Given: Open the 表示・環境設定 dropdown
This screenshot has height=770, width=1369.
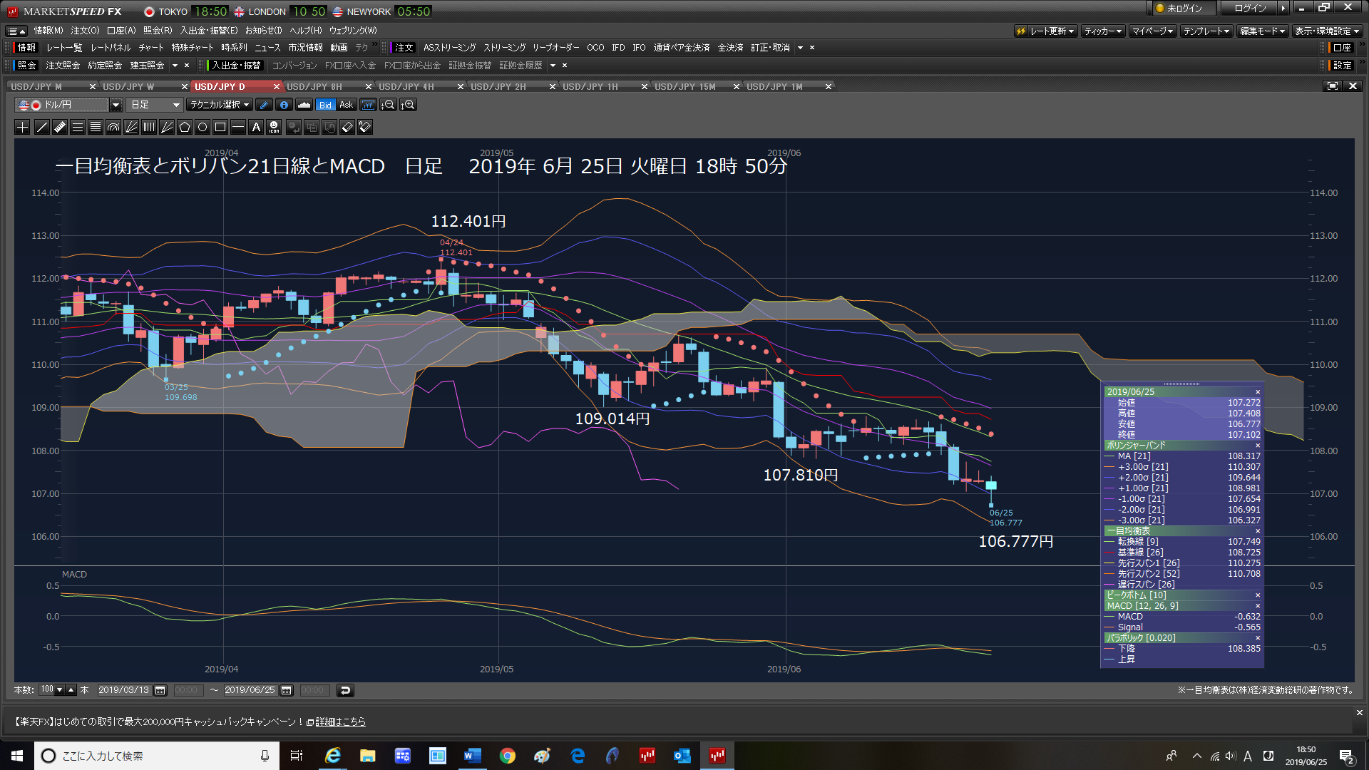Looking at the screenshot, I should click(x=1328, y=31).
